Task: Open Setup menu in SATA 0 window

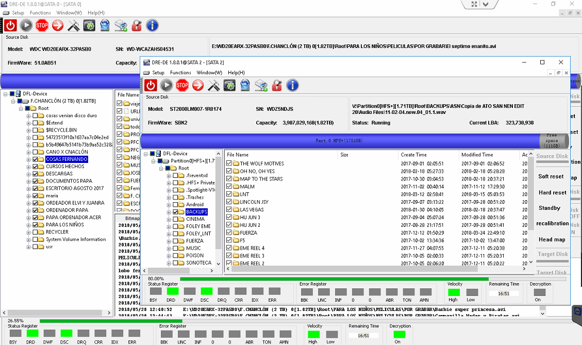Action: click(18, 12)
